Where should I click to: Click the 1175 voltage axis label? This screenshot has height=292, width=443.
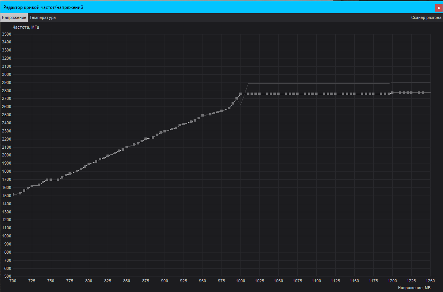373,281
